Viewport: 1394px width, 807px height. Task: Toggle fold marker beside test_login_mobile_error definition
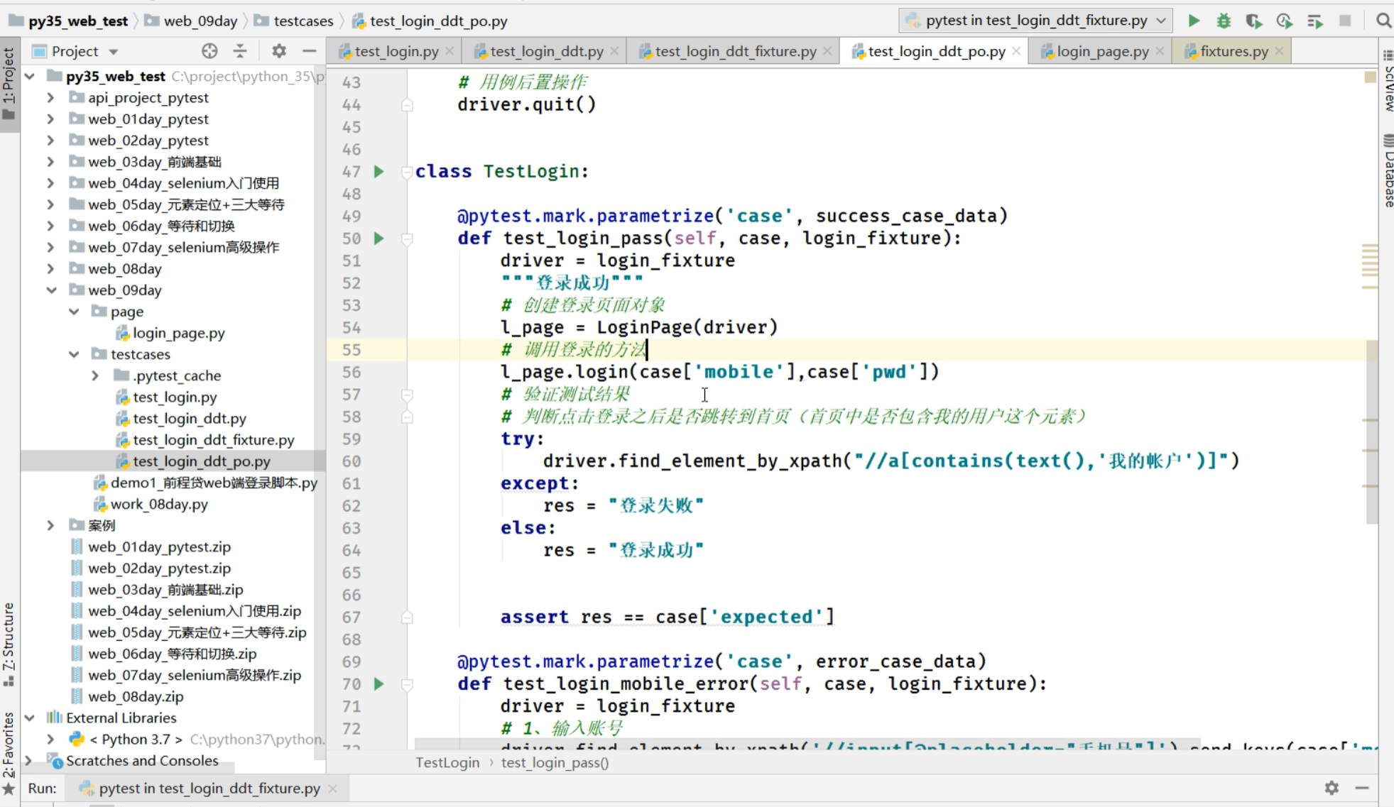tap(407, 684)
